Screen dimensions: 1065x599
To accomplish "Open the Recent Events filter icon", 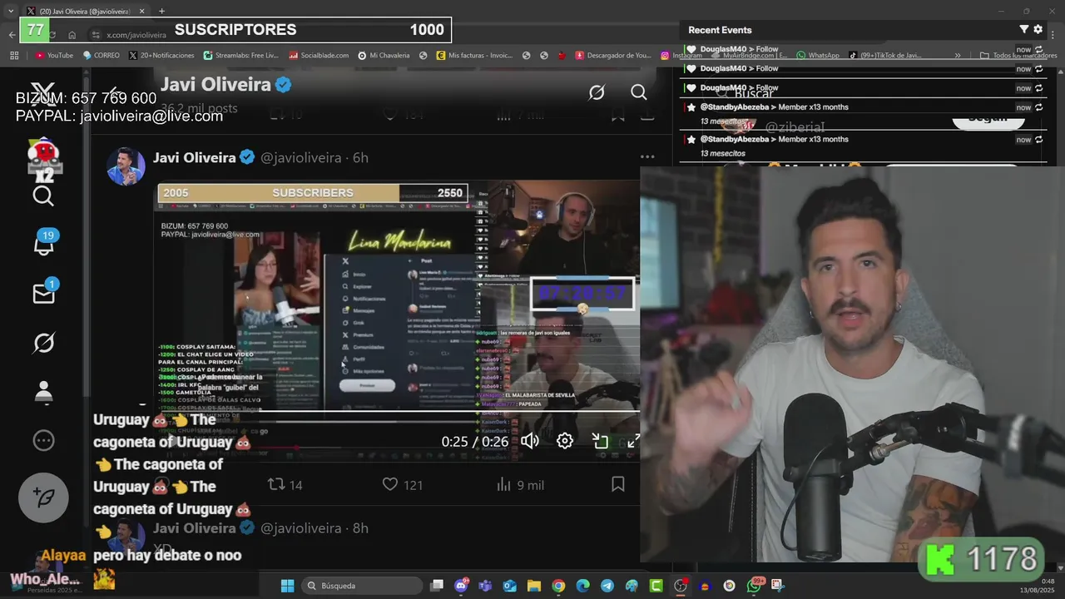I will pyautogui.click(x=1024, y=29).
